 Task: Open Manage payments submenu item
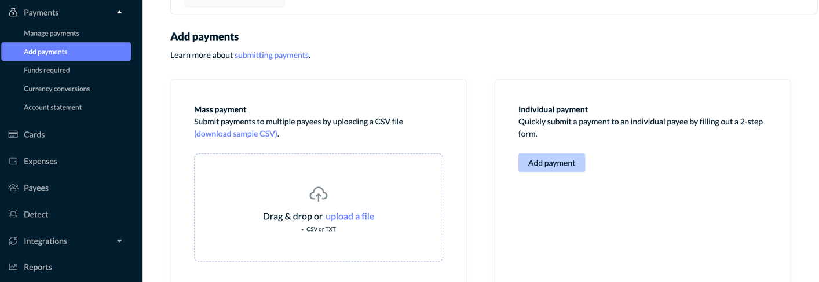pos(52,33)
